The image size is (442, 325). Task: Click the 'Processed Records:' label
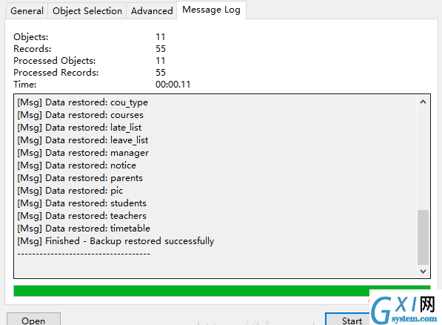point(56,73)
